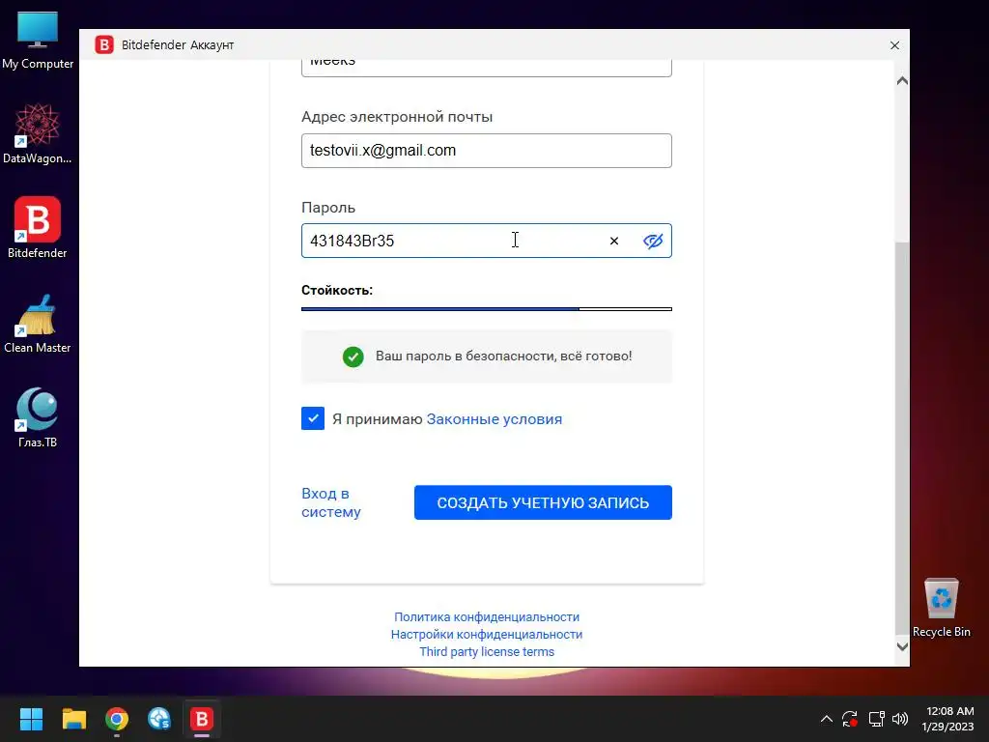
Task: Select the DataWagon desktop shortcut
Action: tap(38, 133)
